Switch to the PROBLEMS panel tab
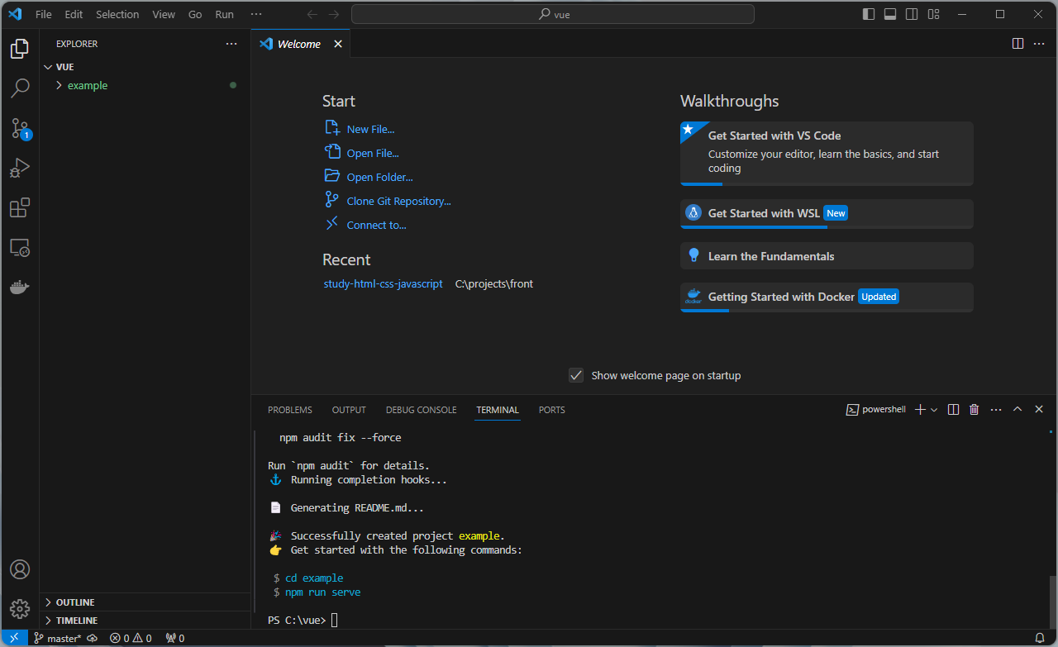1058x647 pixels. pyautogui.click(x=290, y=410)
